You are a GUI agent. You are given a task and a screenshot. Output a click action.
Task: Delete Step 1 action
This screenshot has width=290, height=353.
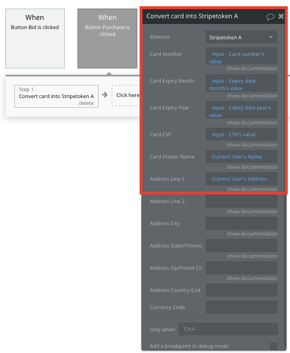point(86,103)
